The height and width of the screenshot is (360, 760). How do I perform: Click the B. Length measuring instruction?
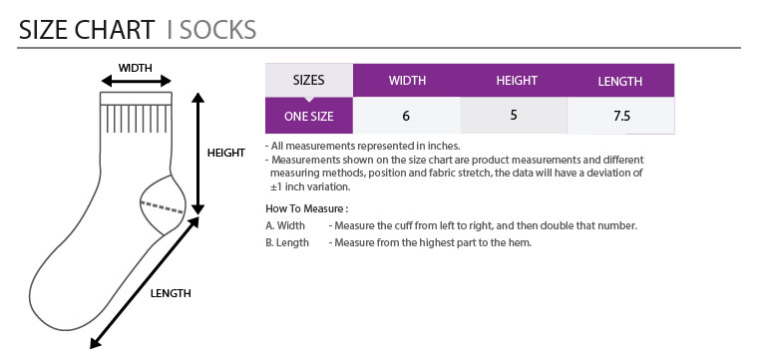point(398,242)
